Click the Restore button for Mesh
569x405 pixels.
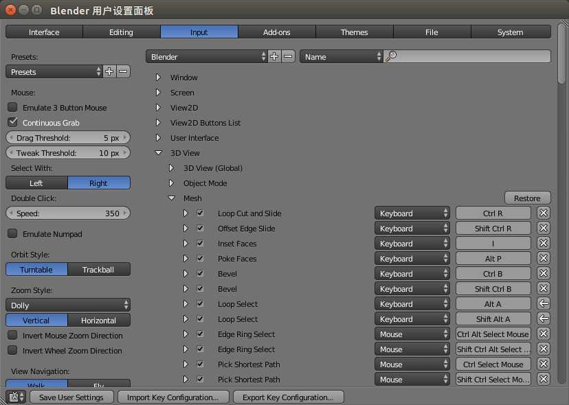[x=528, y=198]
